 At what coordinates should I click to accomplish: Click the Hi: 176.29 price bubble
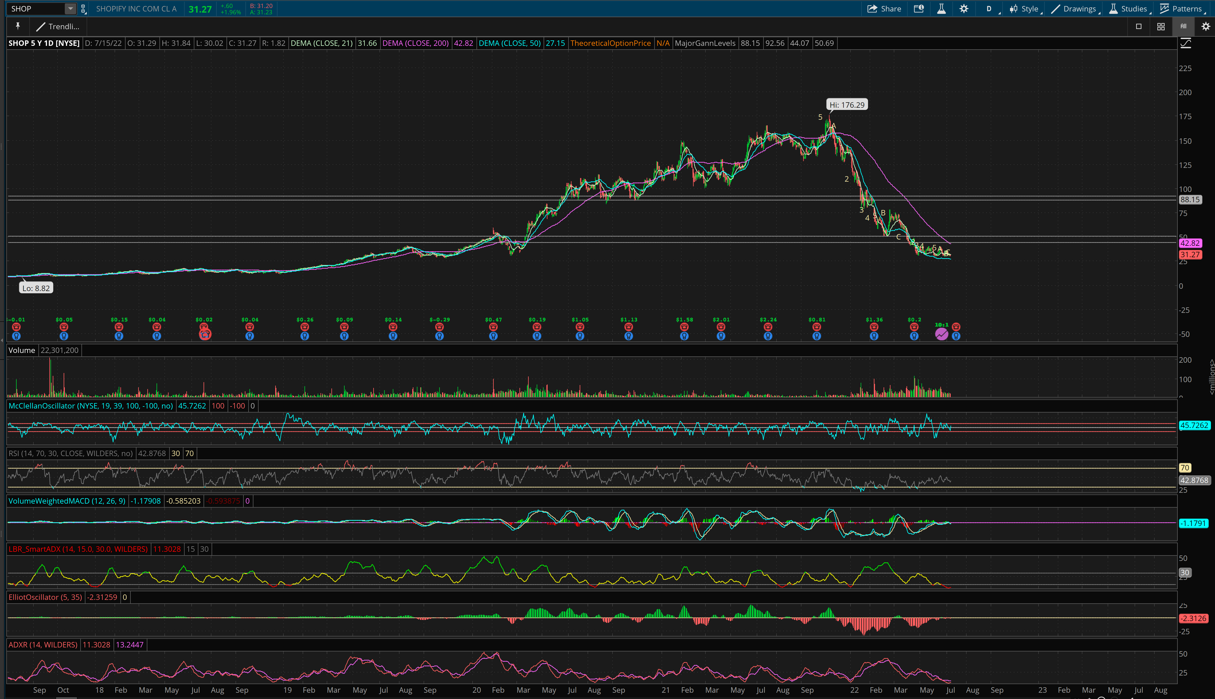coord(847,105)
